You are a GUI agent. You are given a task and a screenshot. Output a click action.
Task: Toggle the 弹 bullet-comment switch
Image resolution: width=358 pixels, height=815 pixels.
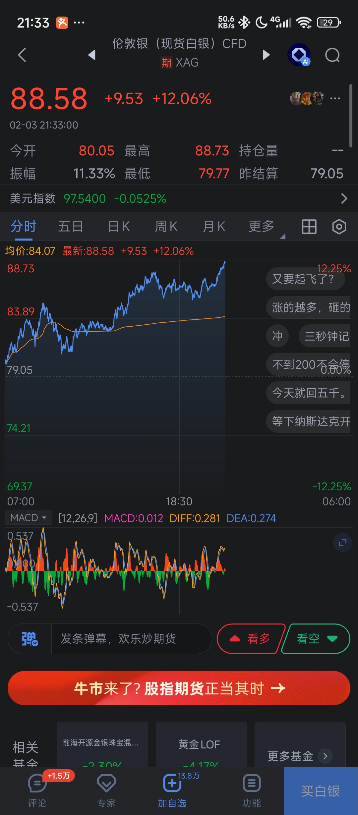click(x=30, y=638)
